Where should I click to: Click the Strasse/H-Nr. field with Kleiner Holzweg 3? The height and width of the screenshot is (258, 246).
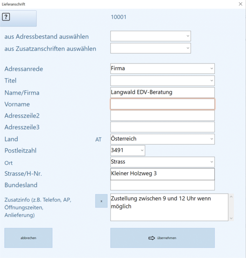[x=162, y=174]
